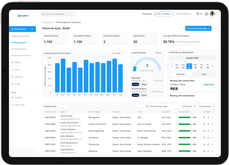Open Calendar in the sidebar
This screenshot has width=229, height=165.
[17, 77]
